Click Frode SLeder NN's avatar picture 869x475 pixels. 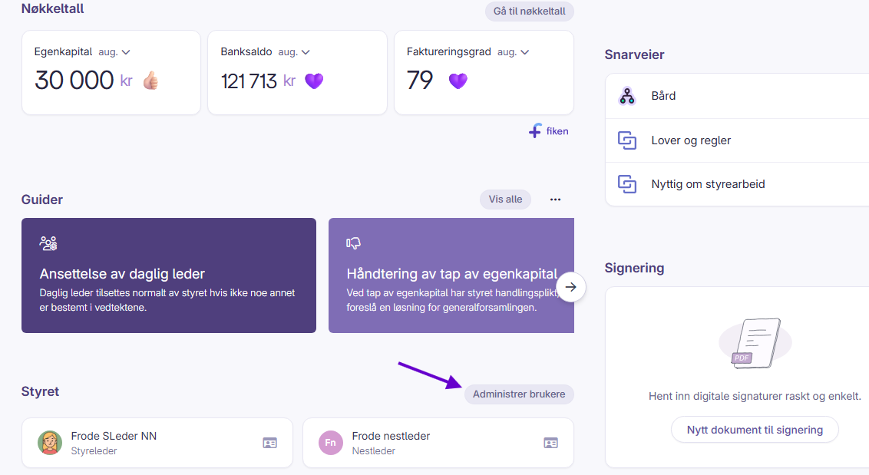pyautogui.click(x=50, y=443)
